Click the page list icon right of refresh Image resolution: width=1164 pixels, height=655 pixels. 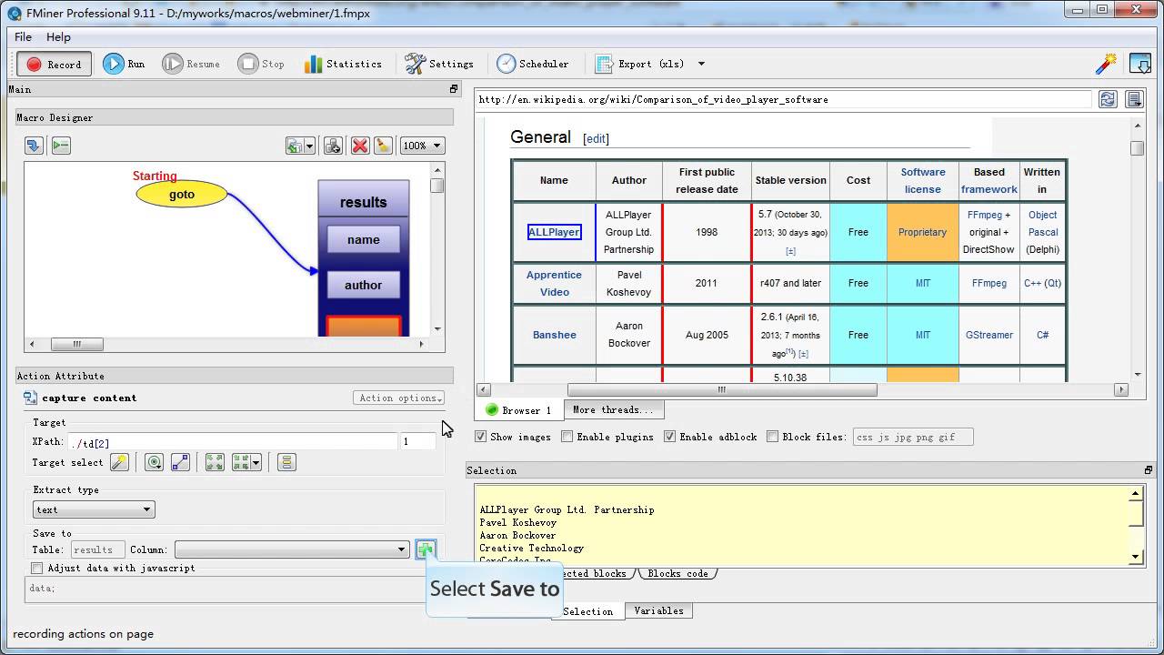[x=1134, y=99]
